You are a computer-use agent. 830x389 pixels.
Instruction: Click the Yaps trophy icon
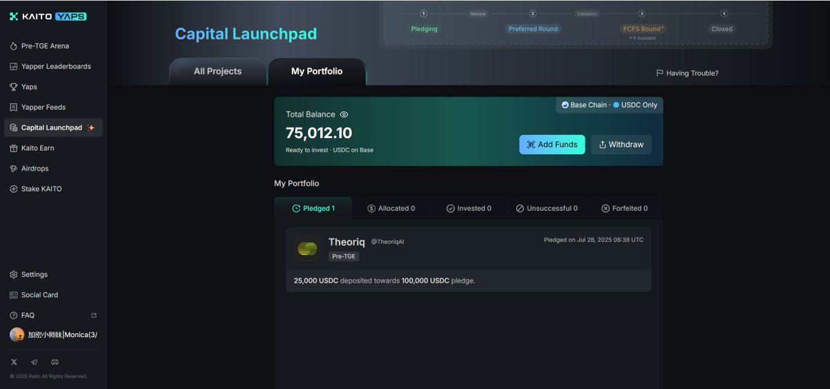[x=14, y=87]
